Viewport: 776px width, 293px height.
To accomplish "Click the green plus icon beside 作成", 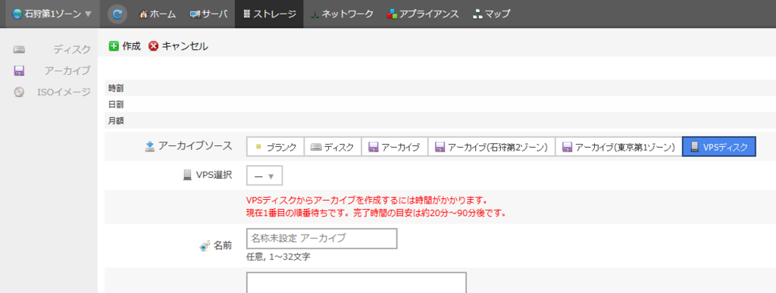I will [114, 46].
